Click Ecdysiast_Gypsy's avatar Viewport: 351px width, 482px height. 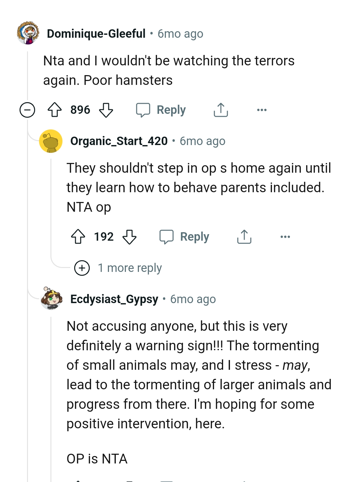(x=51, y=300)
